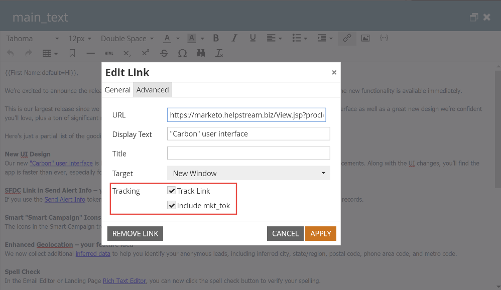Click the binoculars Find icon

[x=201, y=53]
